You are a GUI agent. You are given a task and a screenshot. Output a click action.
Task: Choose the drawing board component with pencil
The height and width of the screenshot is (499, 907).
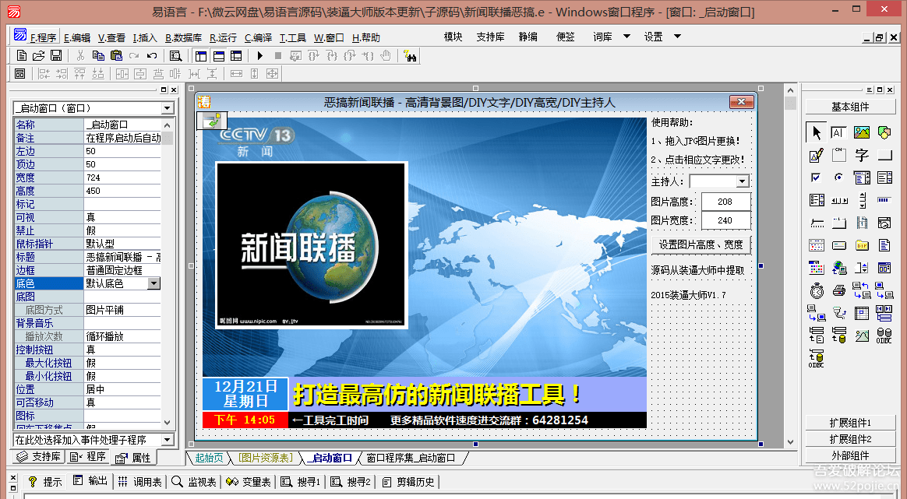pyautogui.click(x=816, y=155)
